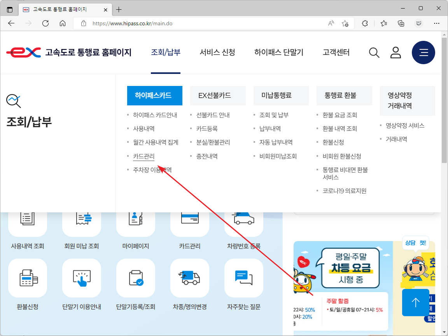Click the scroll-to-top arrow button
Viewport: 448px width, 336px height.
[416, 303]
